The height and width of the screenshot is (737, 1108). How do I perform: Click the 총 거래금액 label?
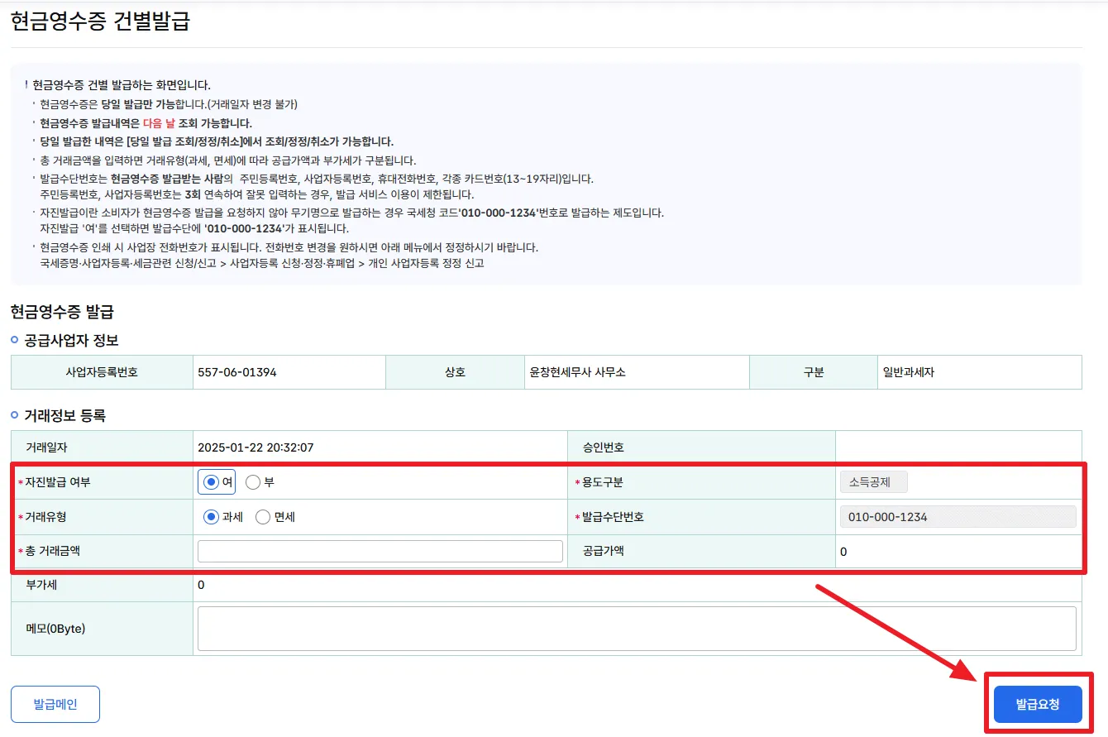pyautogui.click(x=52, y=551)
